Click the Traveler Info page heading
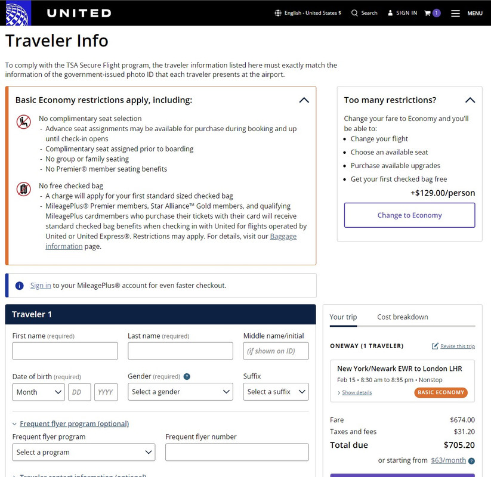Screen dimensions: 491x477 (57, 41)
